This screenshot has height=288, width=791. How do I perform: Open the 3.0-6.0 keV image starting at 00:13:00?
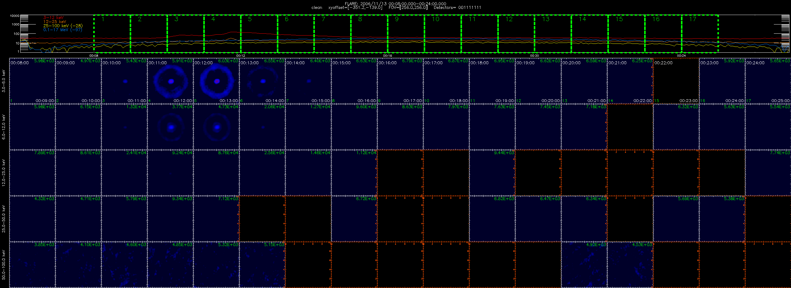(x=262, y=81)
